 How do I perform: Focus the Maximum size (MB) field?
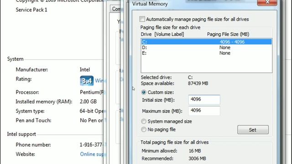point(204,111)
